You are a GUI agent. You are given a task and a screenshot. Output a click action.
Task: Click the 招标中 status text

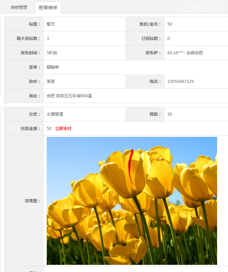pos(53,67)
